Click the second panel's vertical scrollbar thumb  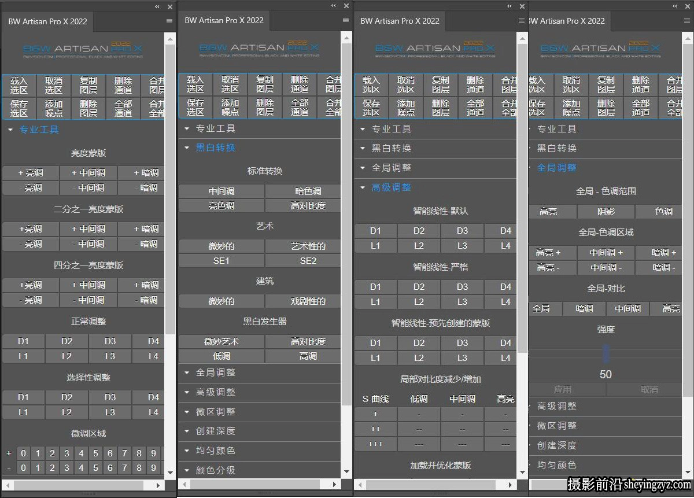346,224
